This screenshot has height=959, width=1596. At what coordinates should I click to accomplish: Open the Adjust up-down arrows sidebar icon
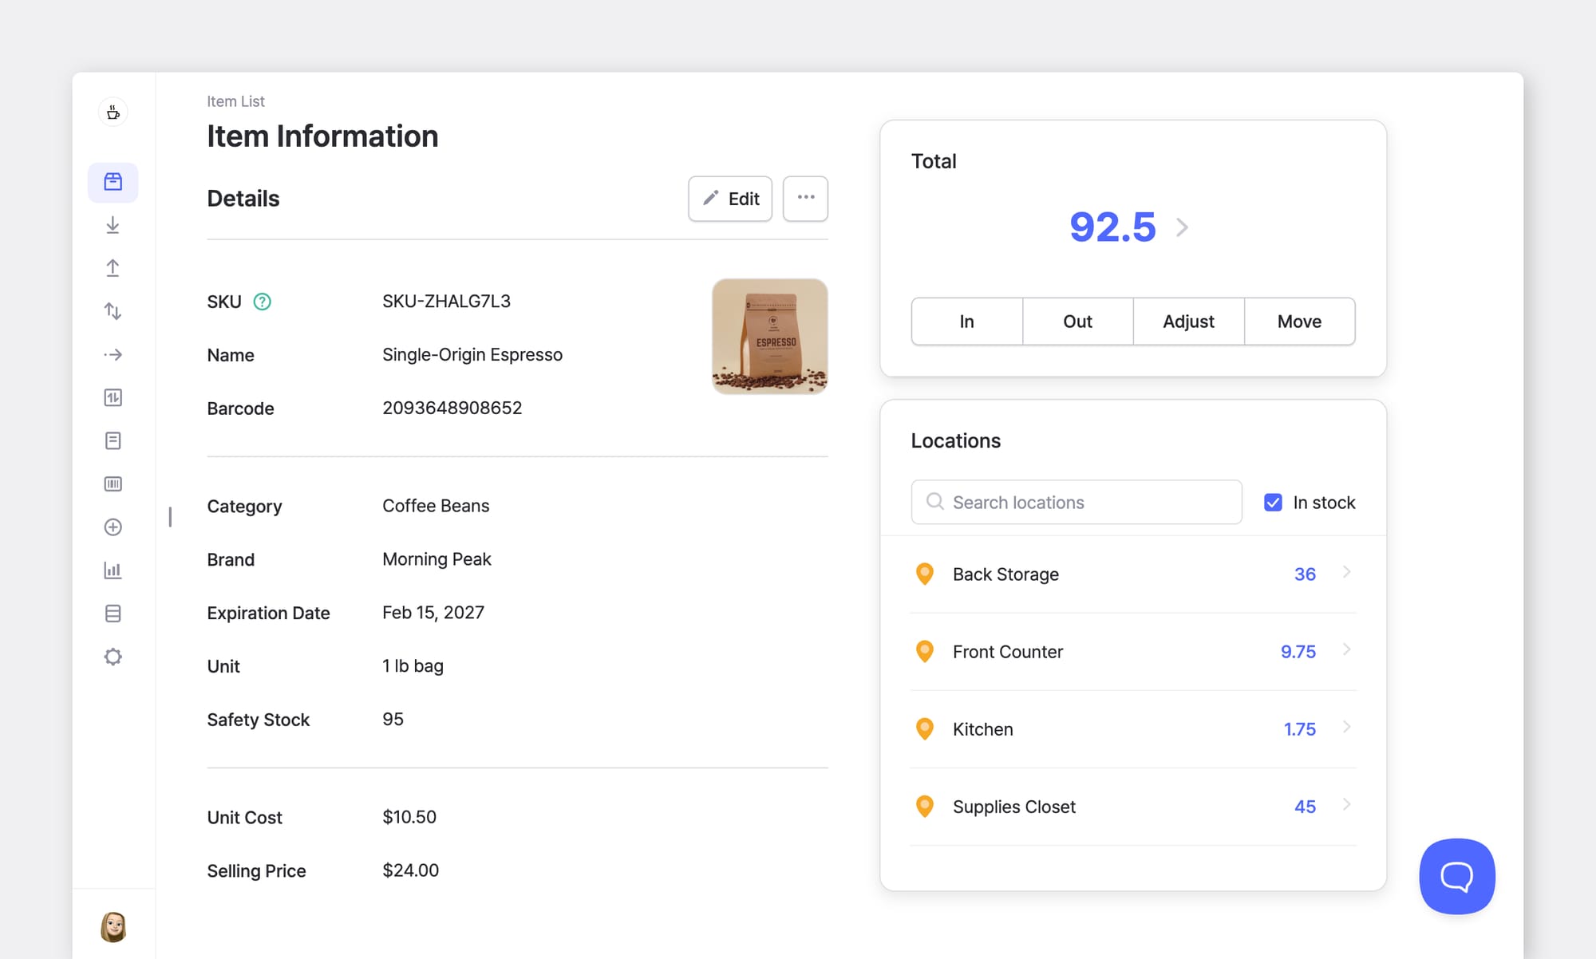(x=113, y=311)
